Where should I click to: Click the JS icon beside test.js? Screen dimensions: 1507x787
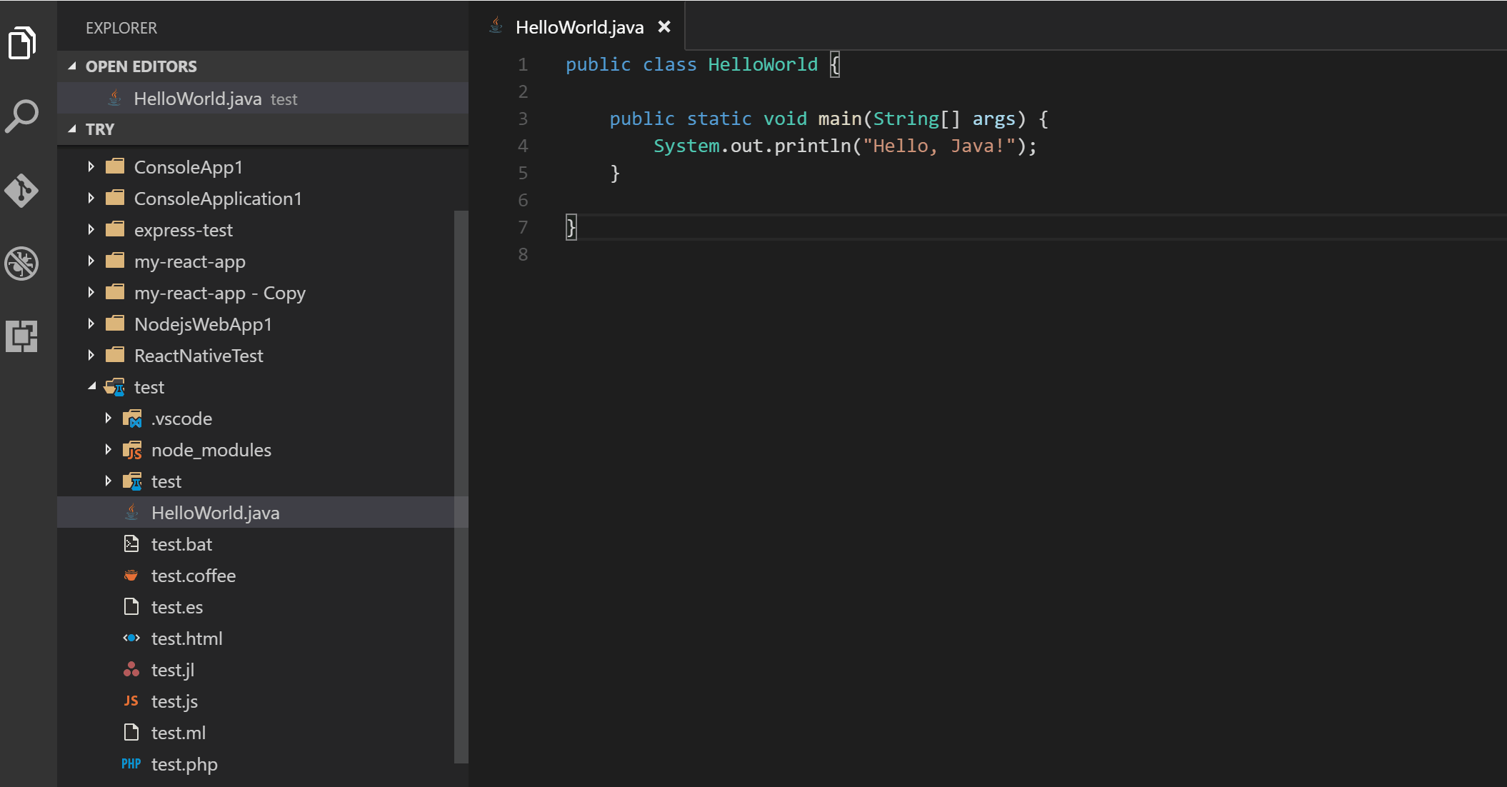(131, 701)
